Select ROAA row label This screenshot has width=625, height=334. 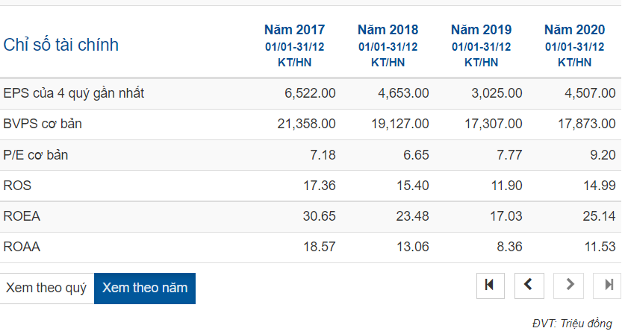pyautogui.click(x=22, y=247)
